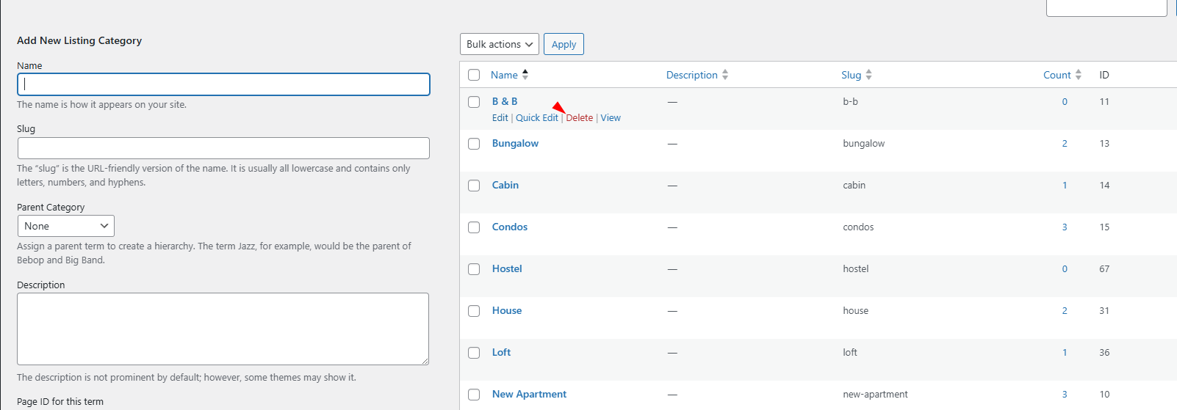Viewport: 1177px width, 410px height.
Task: Select the Bungalow category checkbox
Action: [474, 144]
